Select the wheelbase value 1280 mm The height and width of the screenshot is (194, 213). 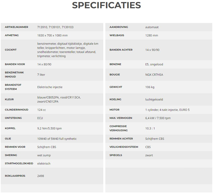[152, 35]
